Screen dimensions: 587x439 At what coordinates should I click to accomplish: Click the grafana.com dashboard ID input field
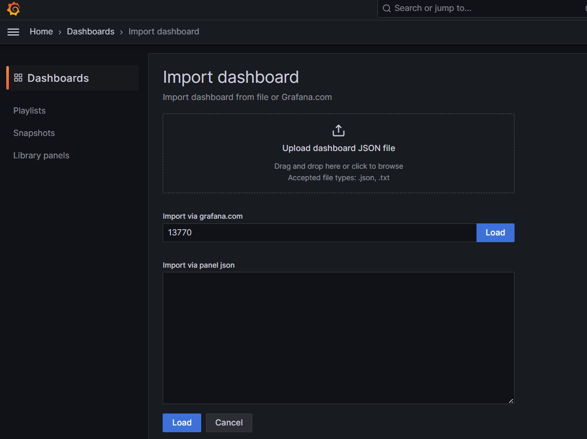point(320,233)
